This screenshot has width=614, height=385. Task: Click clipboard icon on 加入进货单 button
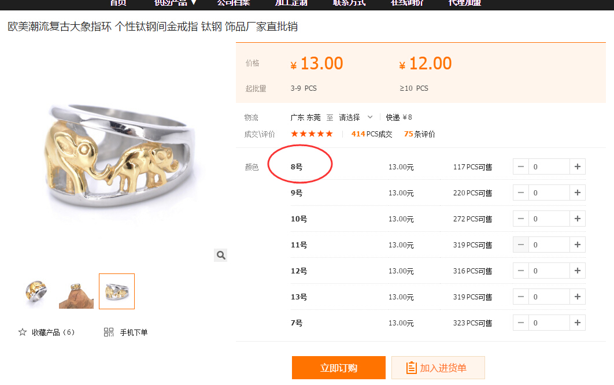[x=411, y=368]
